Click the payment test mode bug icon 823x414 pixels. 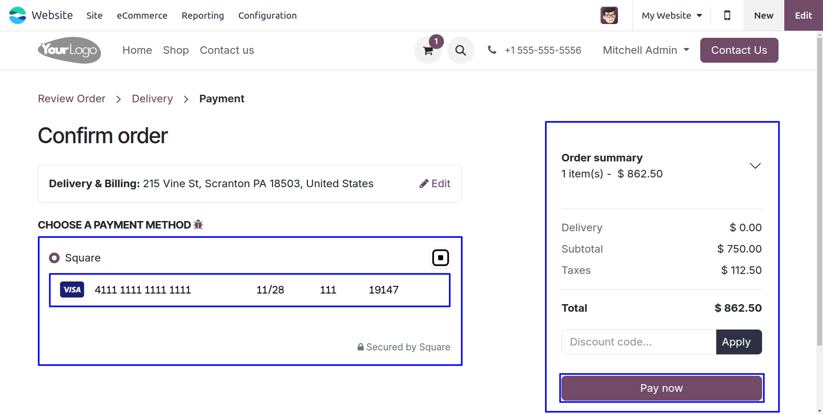tap(198, 225)
